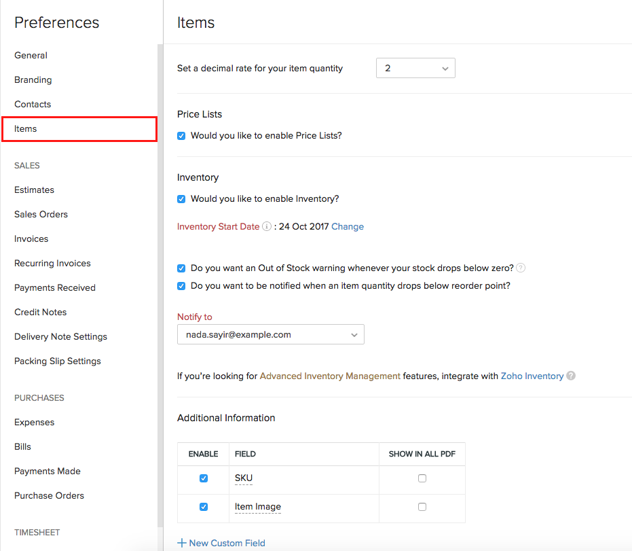This screenshot has height=551, width=632.
Task: Click the SKU field label to edit it
Action: 243,478
